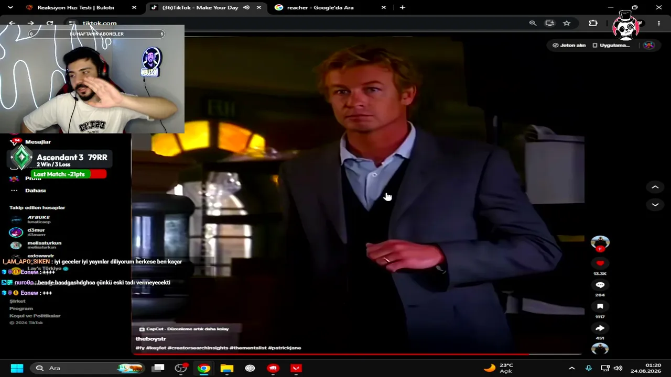This screenshot has height=377, width=671.
Task: Open Dahası in the TikTok sidebar
Action: (x=35, y=191)
